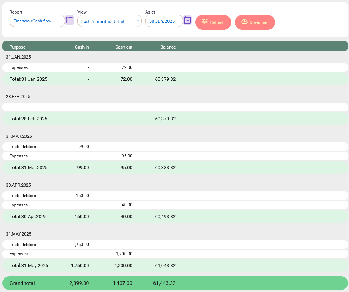Select the Grand total row label
The image size is (349, 292).
(22, 283)
